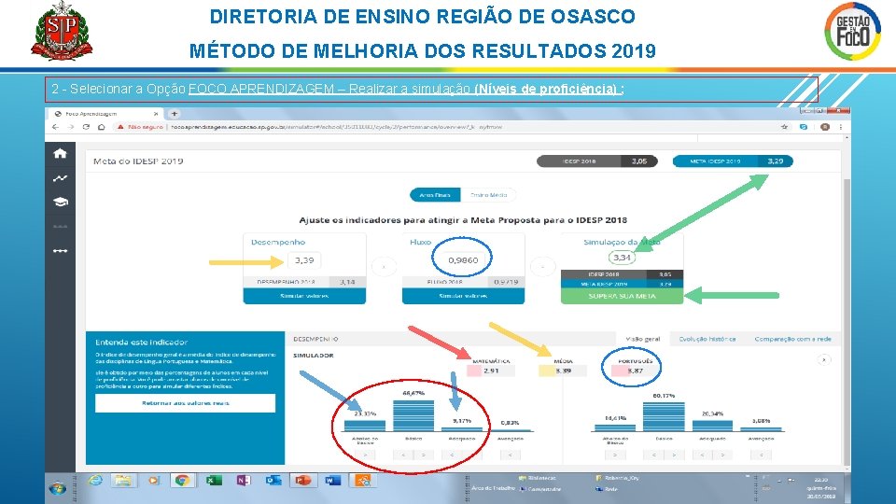Open Word from the taskbar

[x=332, y=481]
